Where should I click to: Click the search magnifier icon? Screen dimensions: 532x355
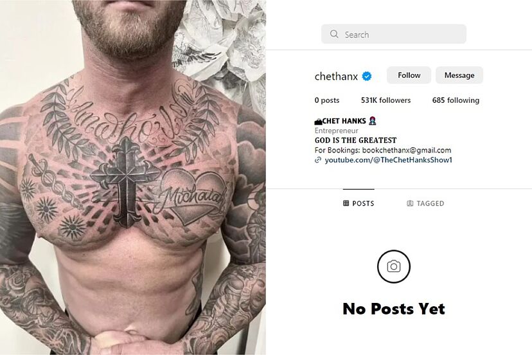334,34
